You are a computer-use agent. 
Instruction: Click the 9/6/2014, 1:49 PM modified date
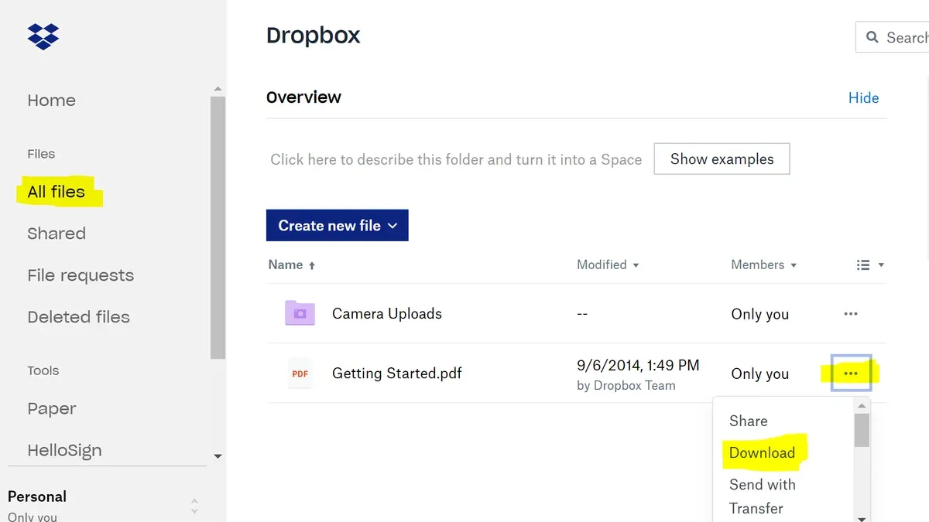(638, 365)
